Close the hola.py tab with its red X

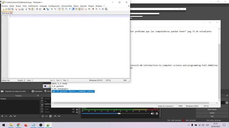coord(11,13)
